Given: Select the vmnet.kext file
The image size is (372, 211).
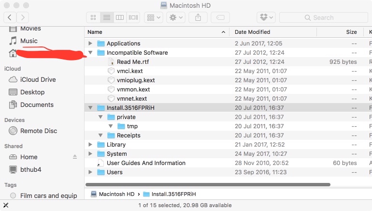Looking at the screenshot, I should click(132, 99).
